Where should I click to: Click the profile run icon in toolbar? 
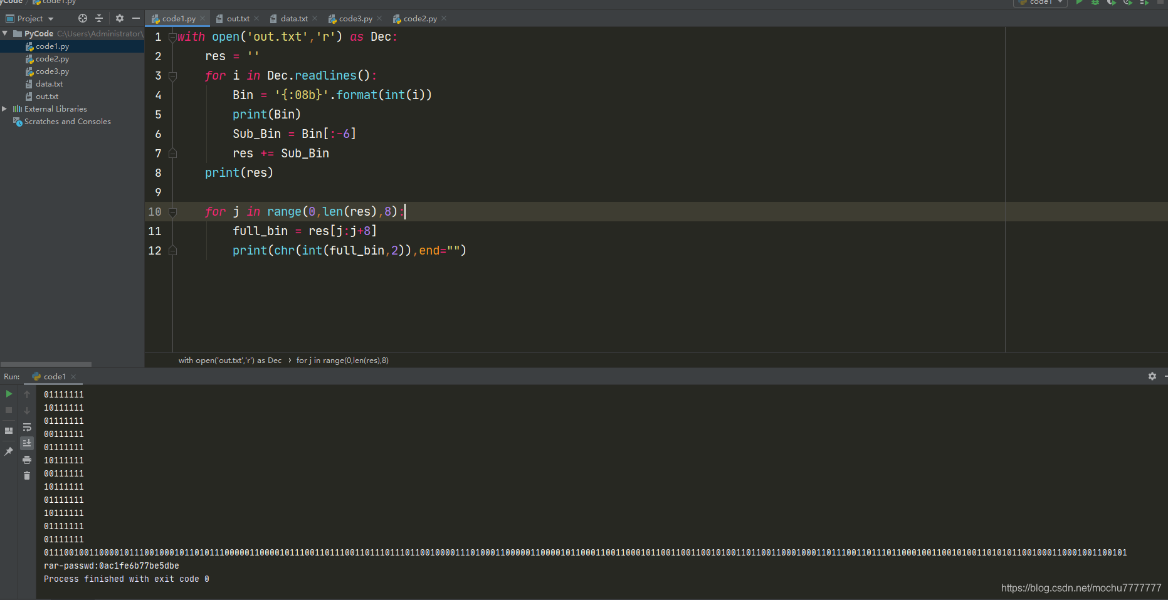1128,3
